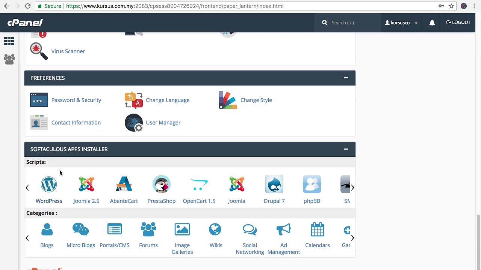
Task: Click the Logout button
Action: click(458, 22)
